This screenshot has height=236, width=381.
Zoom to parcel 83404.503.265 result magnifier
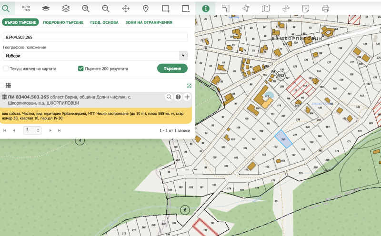[169, 97]
